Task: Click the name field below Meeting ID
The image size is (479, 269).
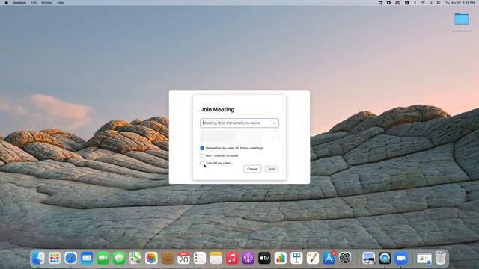Action: click(x=239, y=137)
